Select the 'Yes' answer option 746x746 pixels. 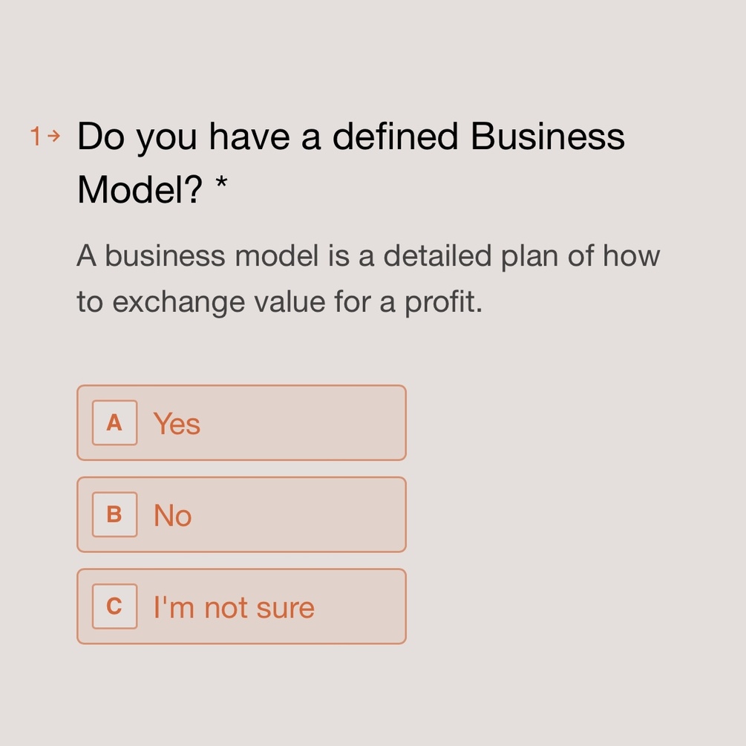(241, 423)
